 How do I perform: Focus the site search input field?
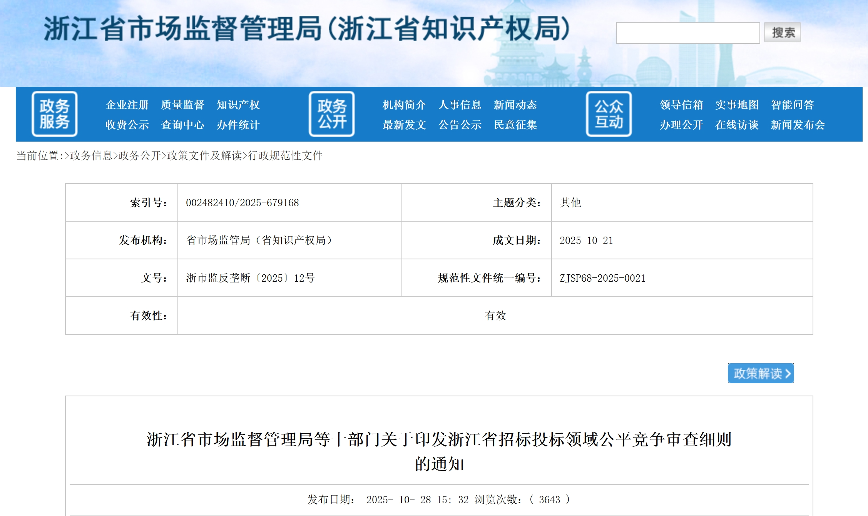[x=687, y=33]
